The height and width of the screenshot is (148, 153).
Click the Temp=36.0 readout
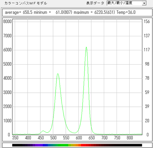pos(126,12)
